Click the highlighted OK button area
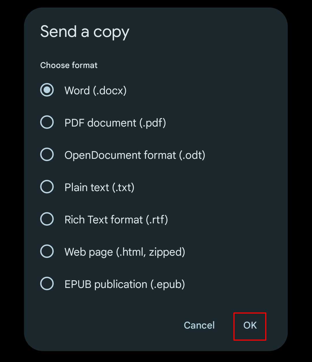Image resolution: width=312 pixels, height=362 pixels. [250, 325]
